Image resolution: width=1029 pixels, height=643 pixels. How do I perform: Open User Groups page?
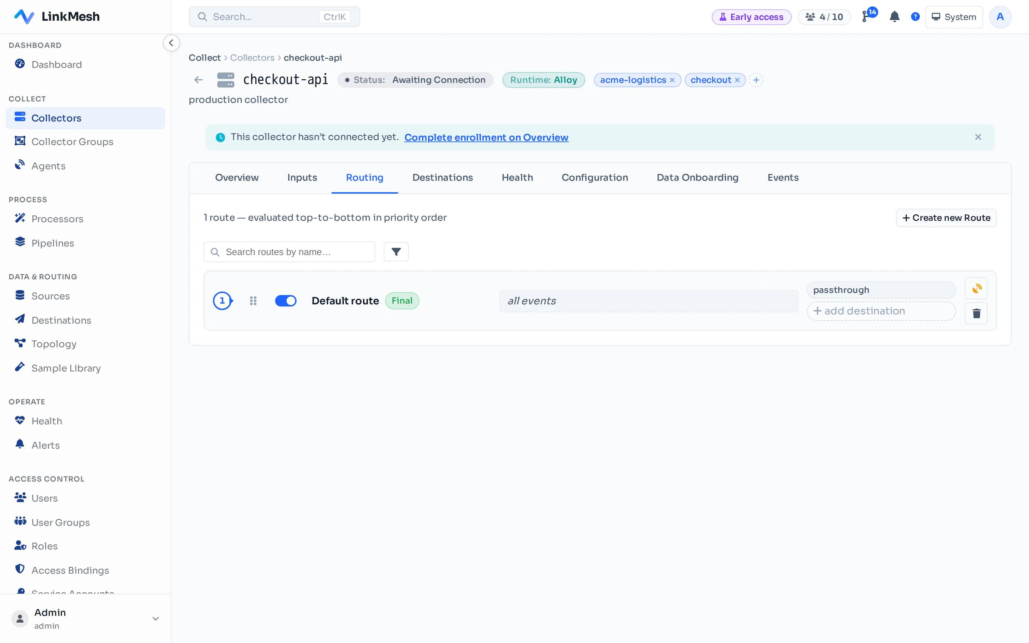pos(85,522)
